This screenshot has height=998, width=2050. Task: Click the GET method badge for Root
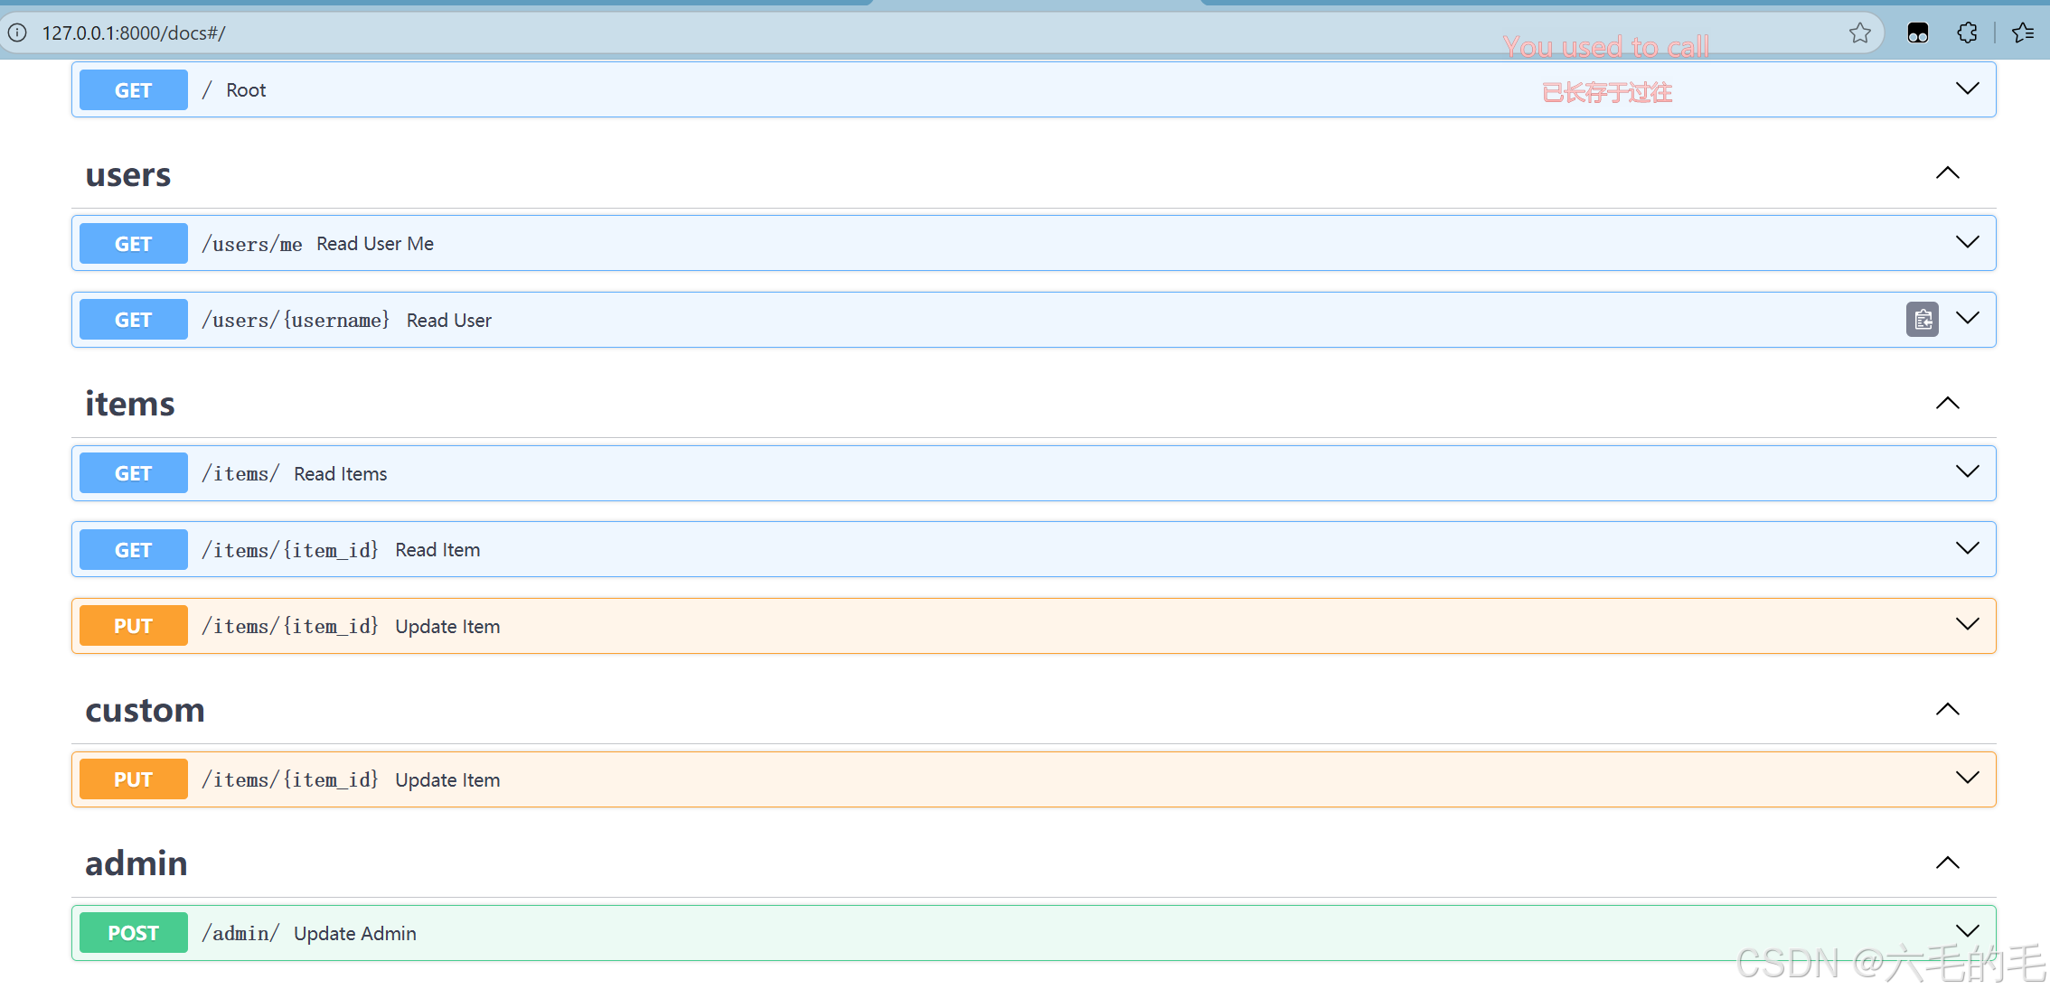click(x=134, y=90)
